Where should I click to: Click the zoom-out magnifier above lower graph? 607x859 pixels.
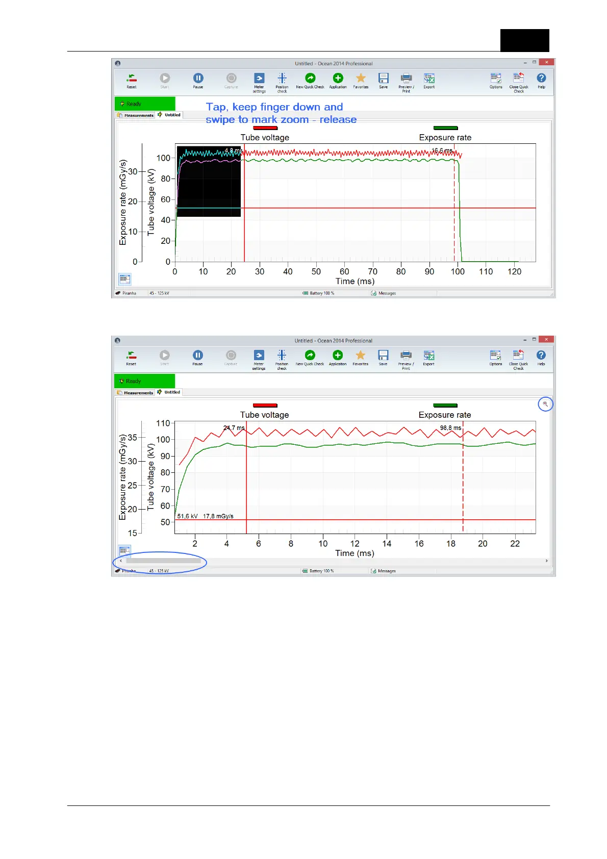coord(545,404)
